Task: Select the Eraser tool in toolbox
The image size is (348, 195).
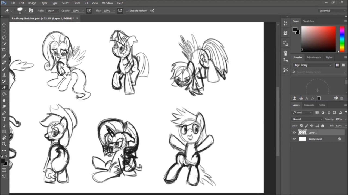Action: pos(4,88)
